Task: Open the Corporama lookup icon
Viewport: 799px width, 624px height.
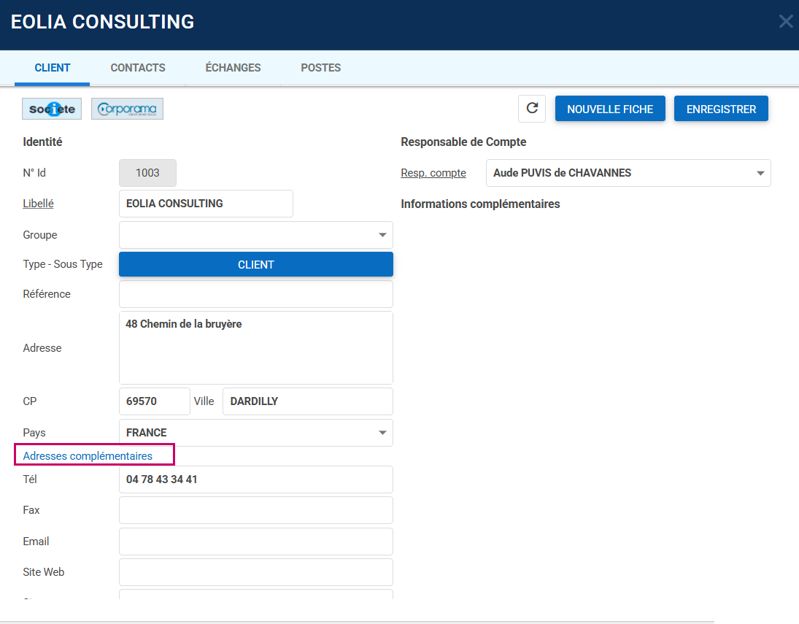Action: pyautogui.click(x=127, y=109)
